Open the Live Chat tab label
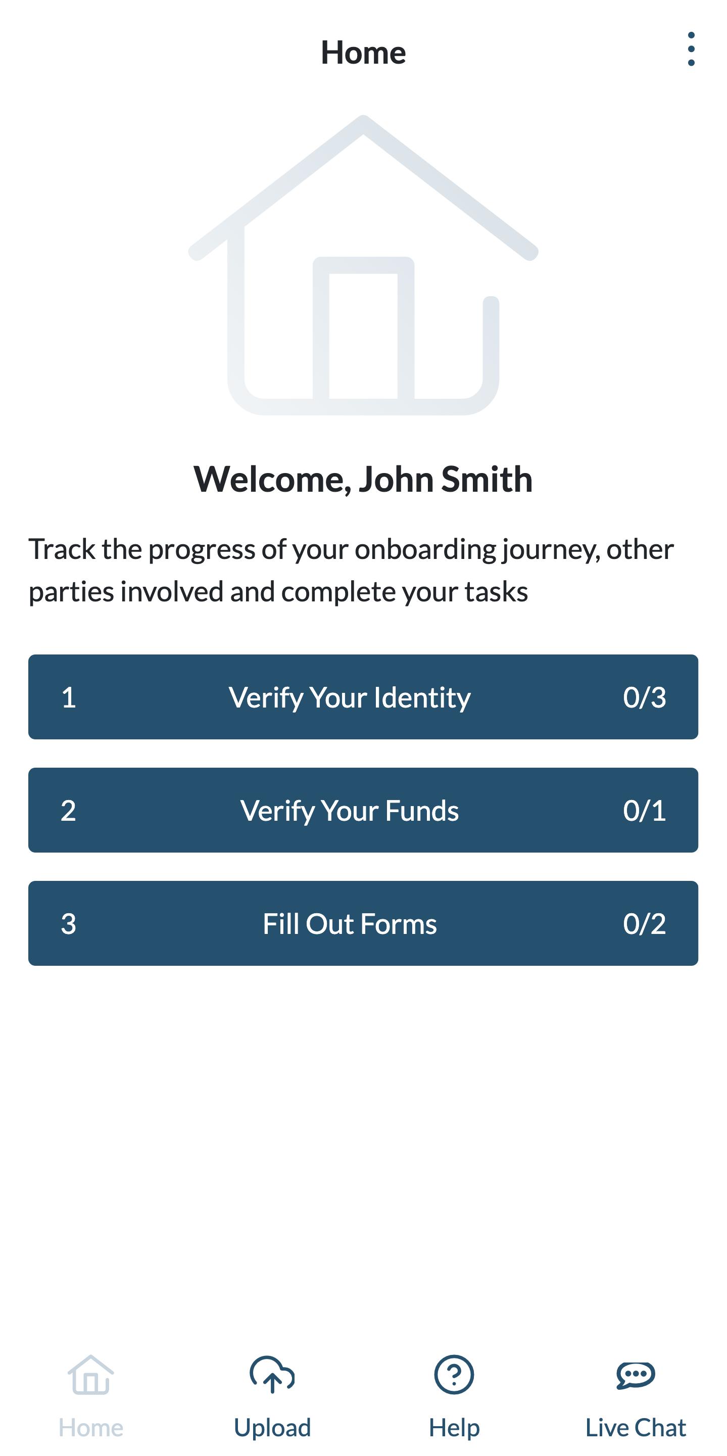Image resolution: width=727 pixels, height=1456 pixels. 636,1428
